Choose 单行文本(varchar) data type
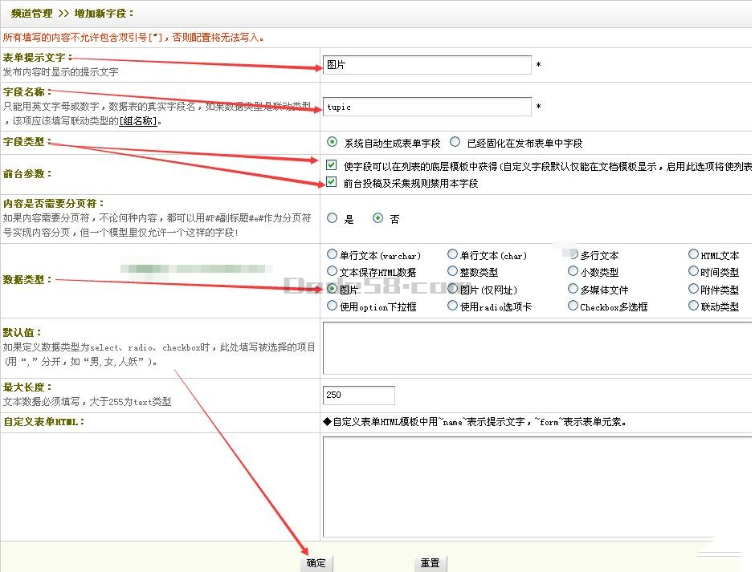The image size is (755, 572). point(333,255)
